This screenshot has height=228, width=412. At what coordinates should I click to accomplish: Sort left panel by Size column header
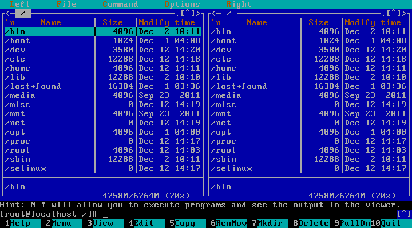(113, 23)
